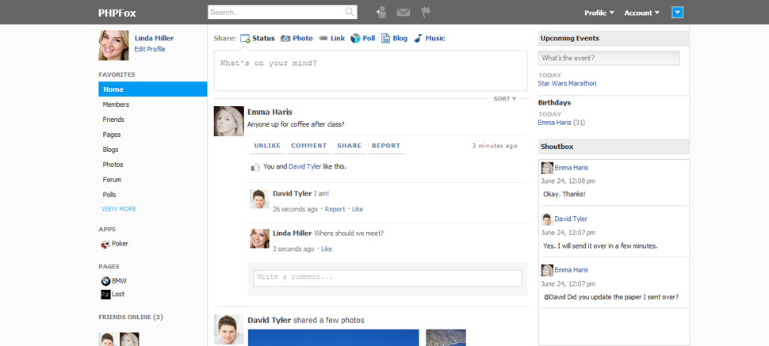Click View More in favorites

(119, 209)
